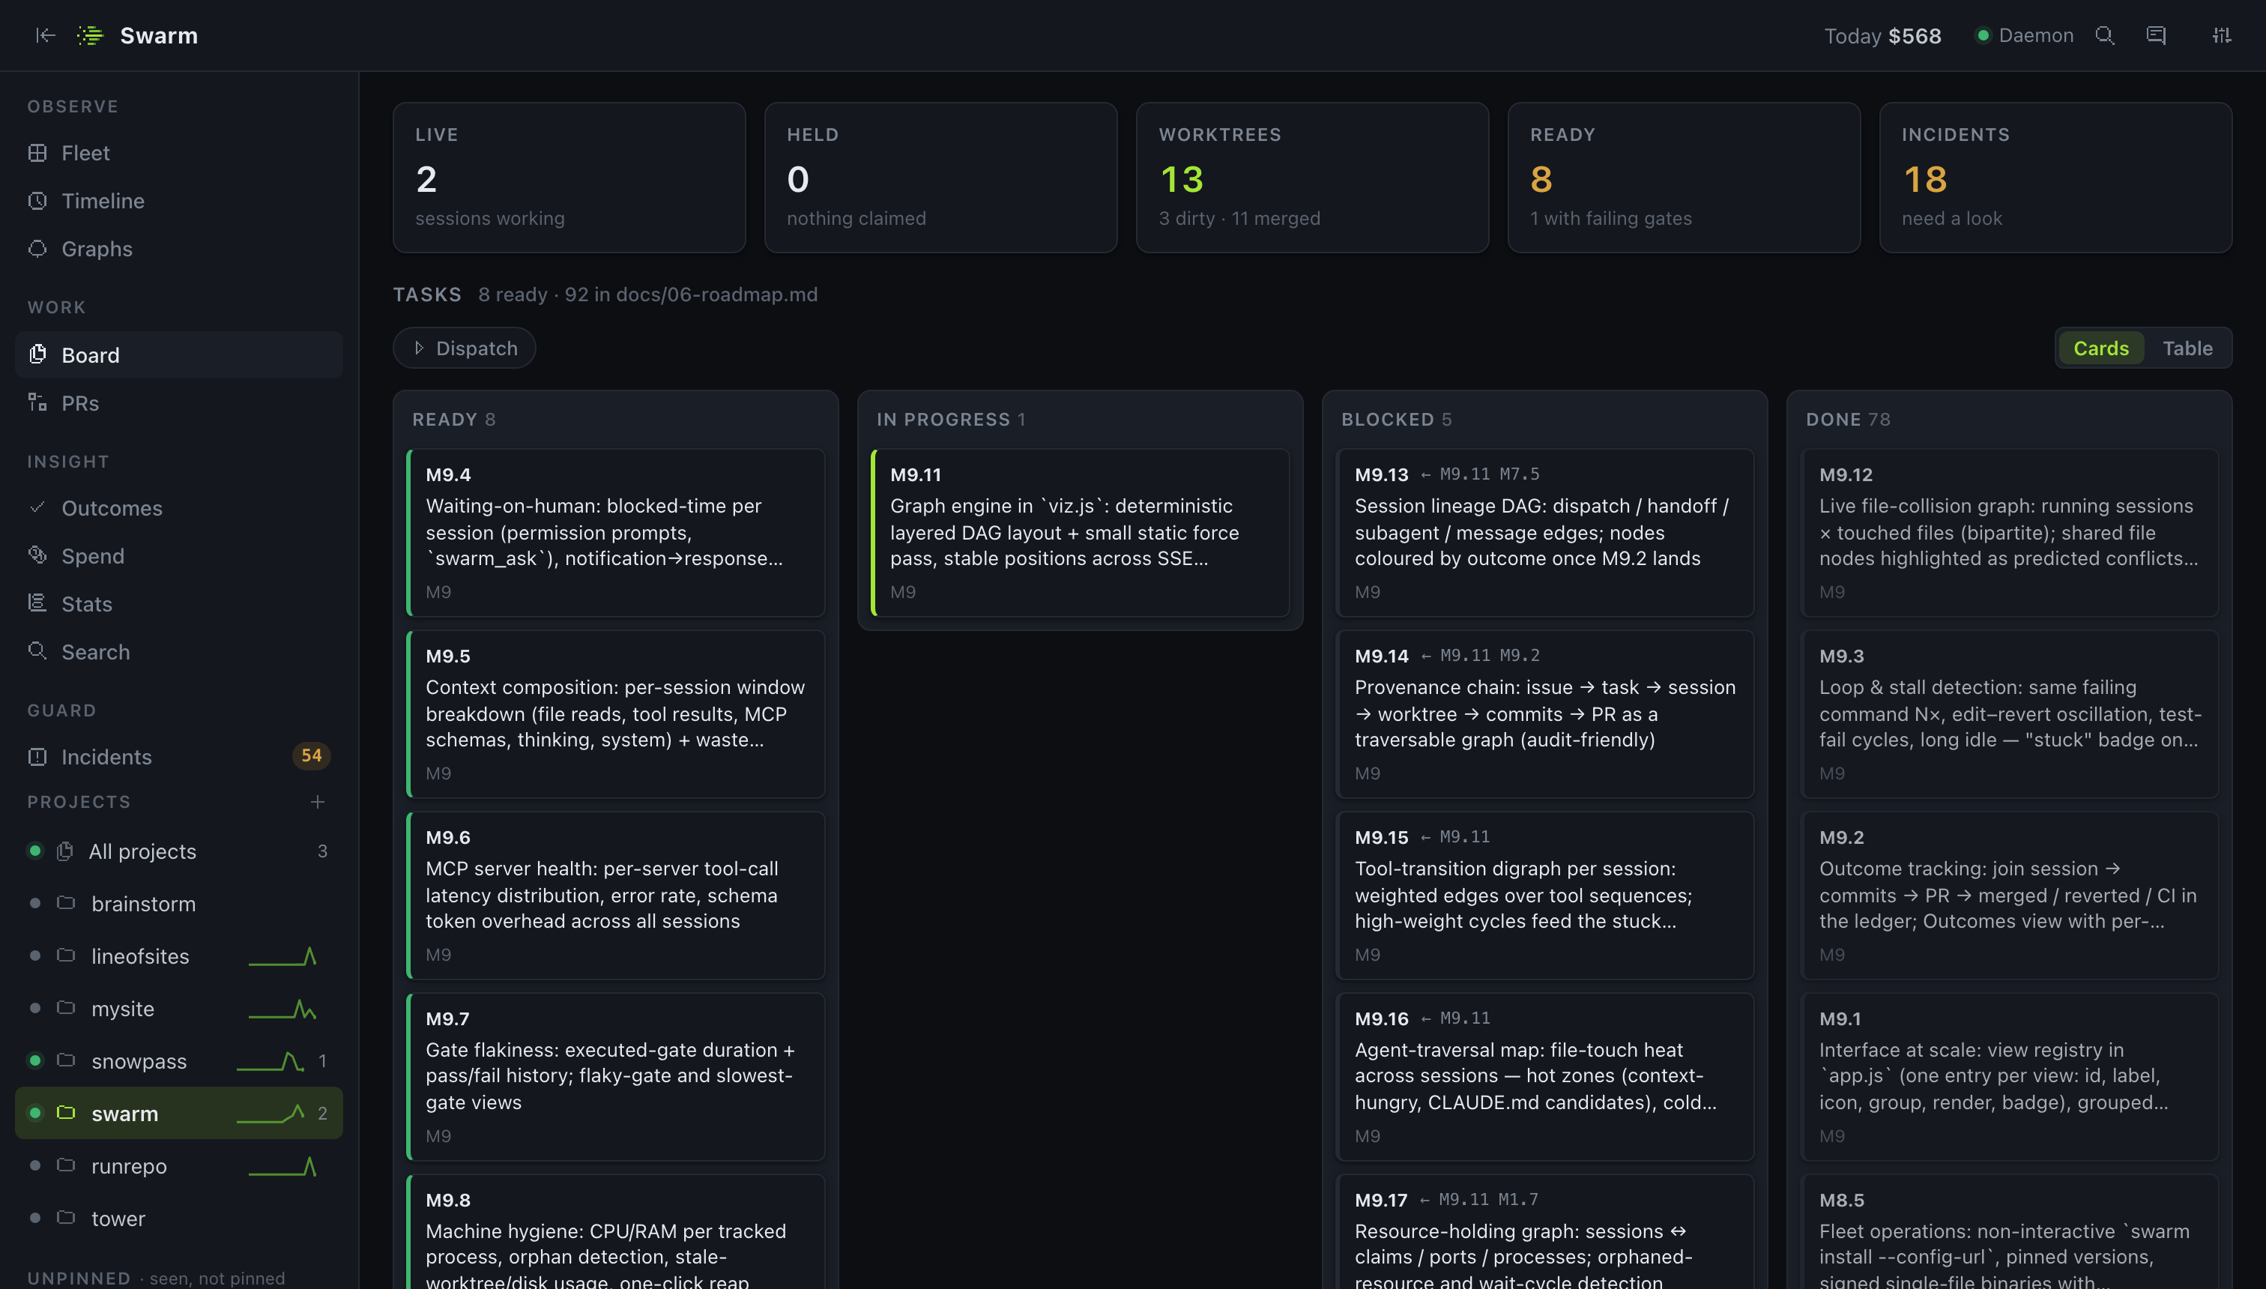The image size is (2266, 1289).
Task: Open done card M9.2 Outcome tracking
Action: click(2010, 896)
